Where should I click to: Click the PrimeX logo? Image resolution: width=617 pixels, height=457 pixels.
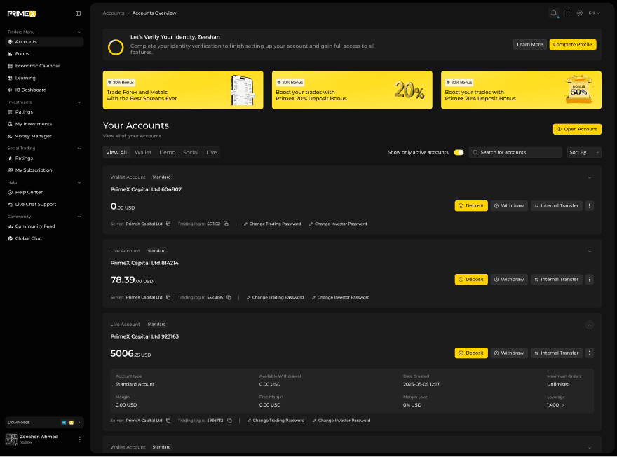pyautogui.click(x=22, y=14)
